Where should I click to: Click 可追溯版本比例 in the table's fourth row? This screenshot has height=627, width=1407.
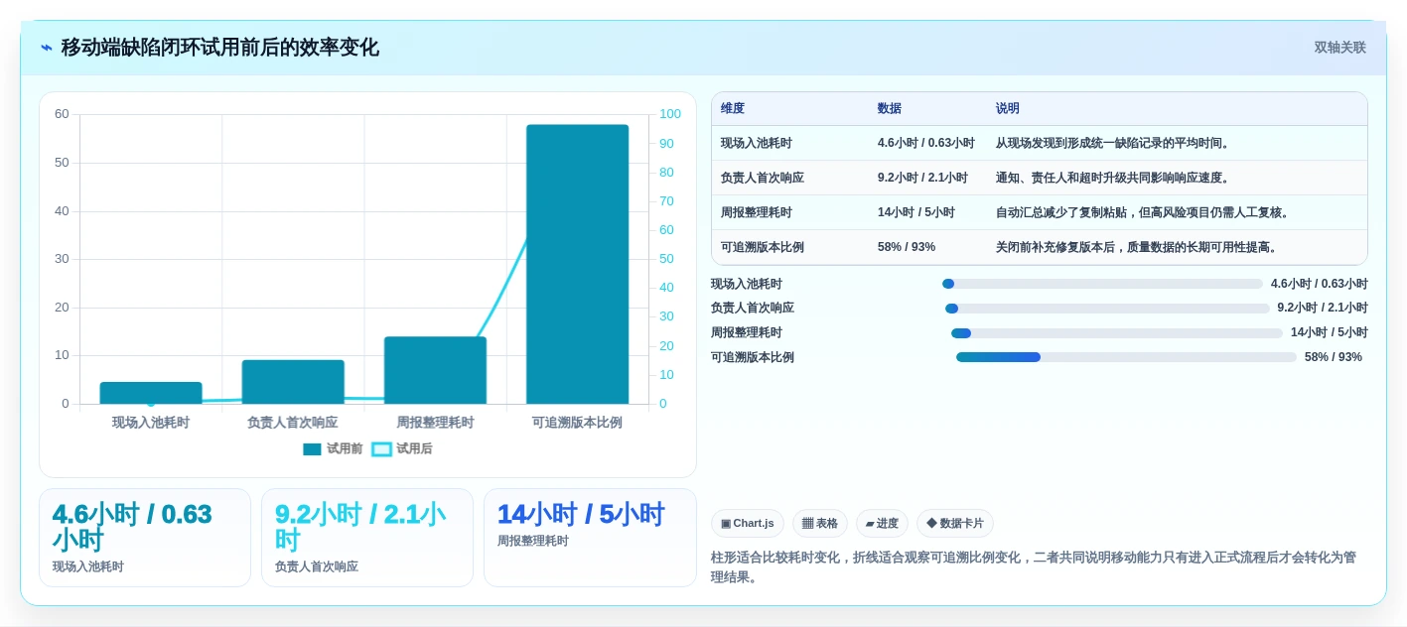763,247
